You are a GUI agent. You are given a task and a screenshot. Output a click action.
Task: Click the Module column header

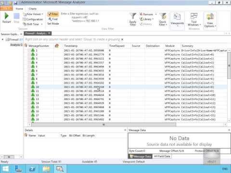[170, 46]
